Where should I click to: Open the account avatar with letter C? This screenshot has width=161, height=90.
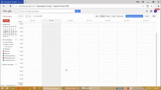[155, 11]
